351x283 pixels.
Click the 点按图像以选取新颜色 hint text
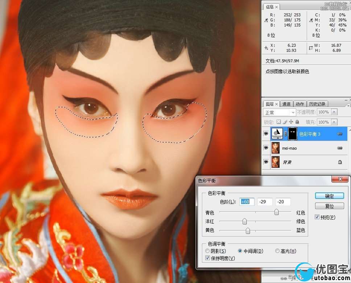[x=287, y=71]
